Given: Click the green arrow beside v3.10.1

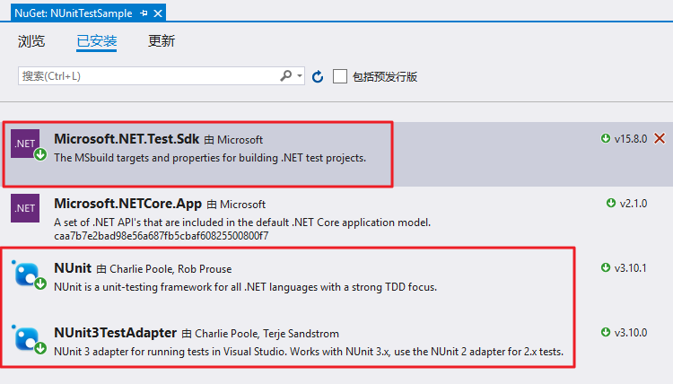Looking at the screenshot, I should 606,267.
